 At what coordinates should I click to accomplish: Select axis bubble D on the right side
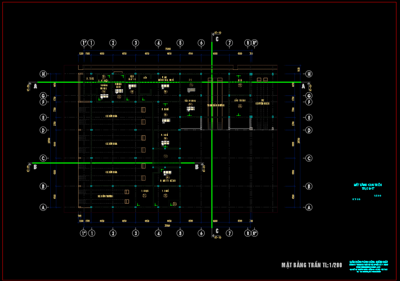pos(309,130)
